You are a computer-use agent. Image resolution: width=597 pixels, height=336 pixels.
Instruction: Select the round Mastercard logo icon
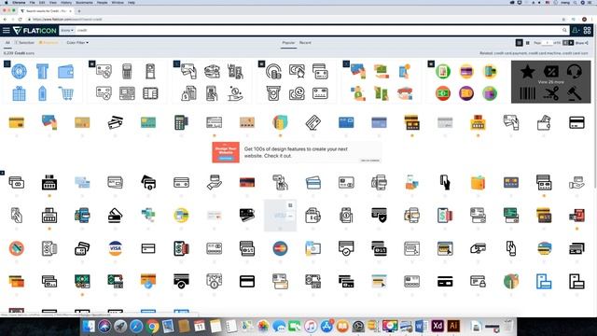coord(280,248)
